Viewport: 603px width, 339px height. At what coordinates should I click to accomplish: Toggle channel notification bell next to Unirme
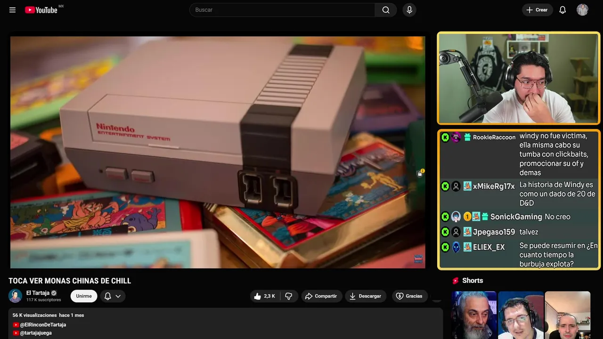pos(108,296)
